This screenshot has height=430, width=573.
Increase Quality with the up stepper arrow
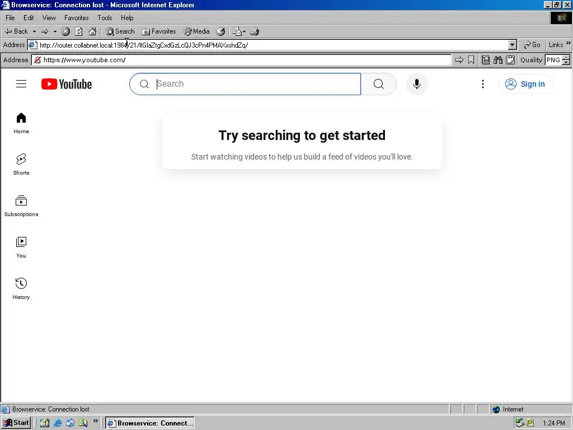[x=566, y=58]
